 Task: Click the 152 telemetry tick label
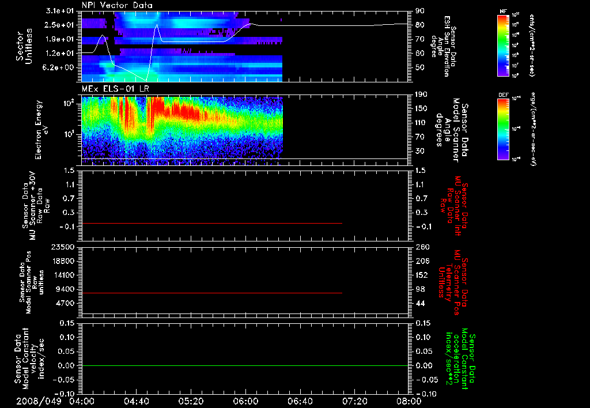(421, 275)
